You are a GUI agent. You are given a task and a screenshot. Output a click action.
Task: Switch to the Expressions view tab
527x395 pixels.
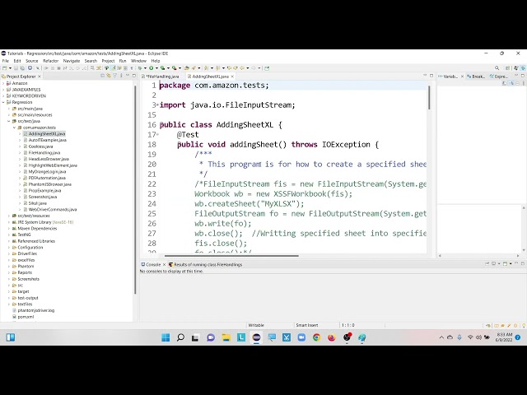point(498,77)
